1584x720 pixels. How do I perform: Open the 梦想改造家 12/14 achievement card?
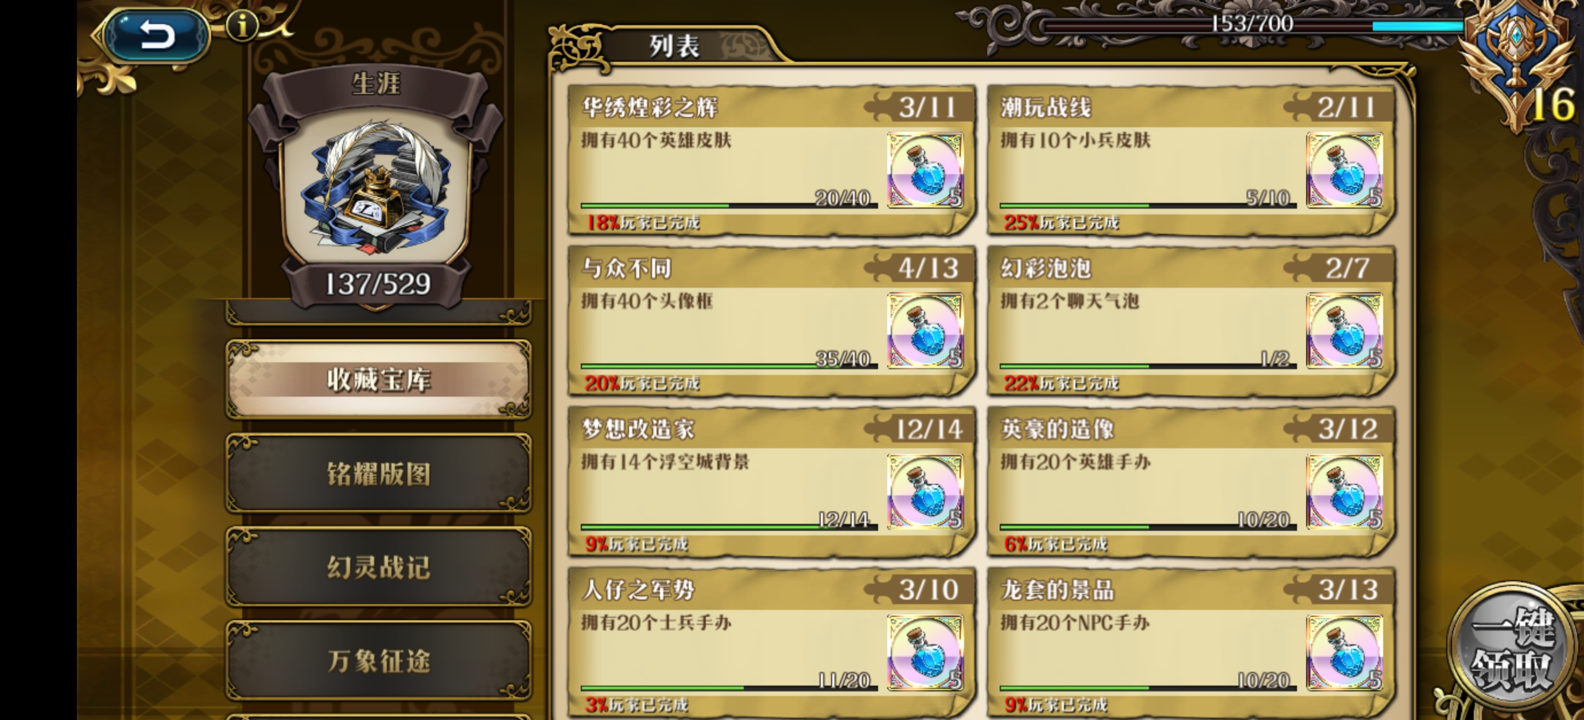click(x=771, y=481)
